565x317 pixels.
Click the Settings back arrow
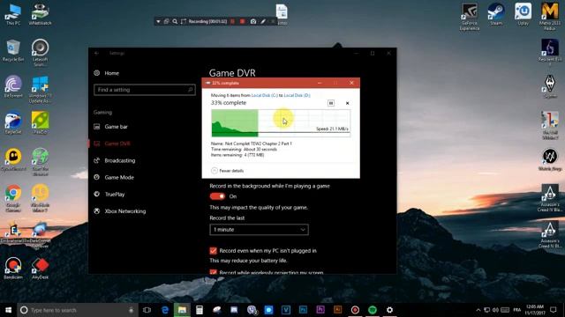(96, 53)
